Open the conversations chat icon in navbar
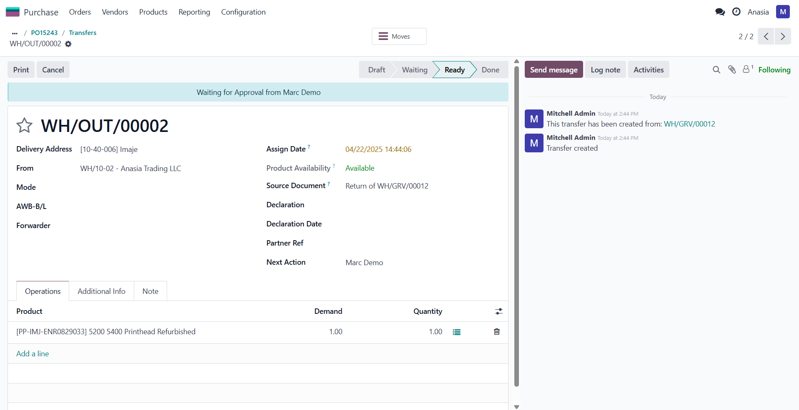The image size is (799, 410). 720,12
